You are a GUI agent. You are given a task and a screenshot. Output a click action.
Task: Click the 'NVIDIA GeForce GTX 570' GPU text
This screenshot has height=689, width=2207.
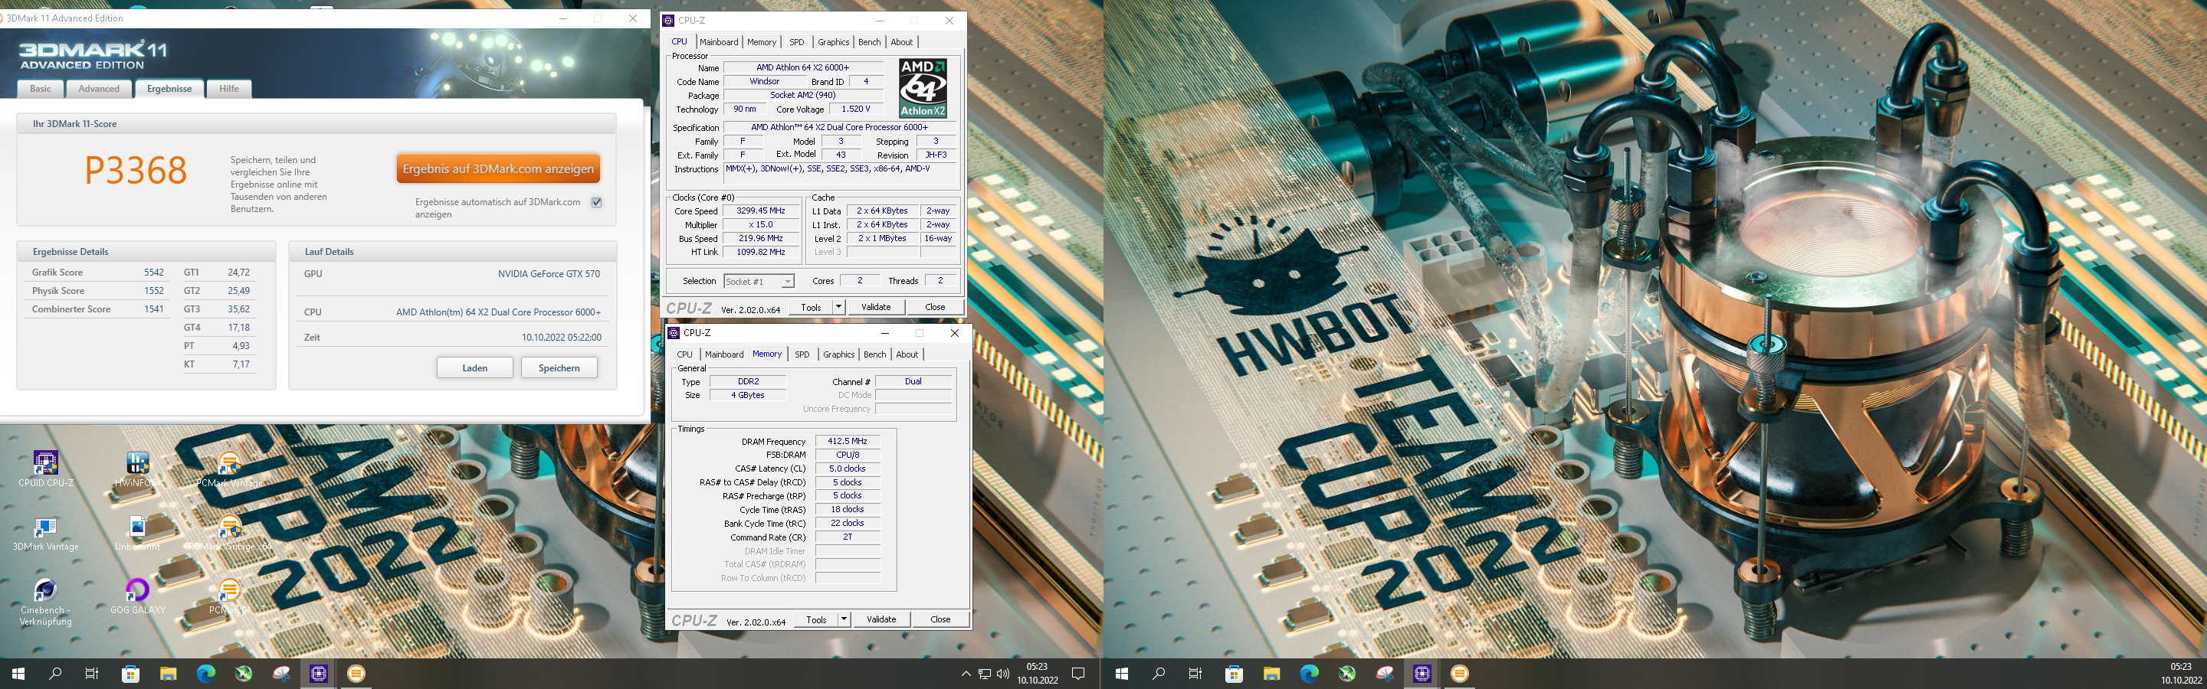[x=549, y=274]
